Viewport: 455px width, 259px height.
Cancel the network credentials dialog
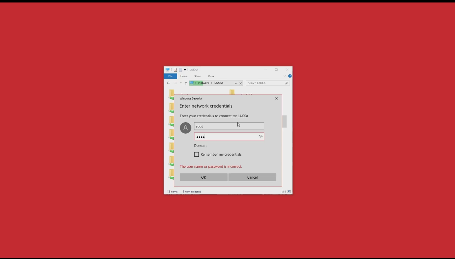point(252,177)
